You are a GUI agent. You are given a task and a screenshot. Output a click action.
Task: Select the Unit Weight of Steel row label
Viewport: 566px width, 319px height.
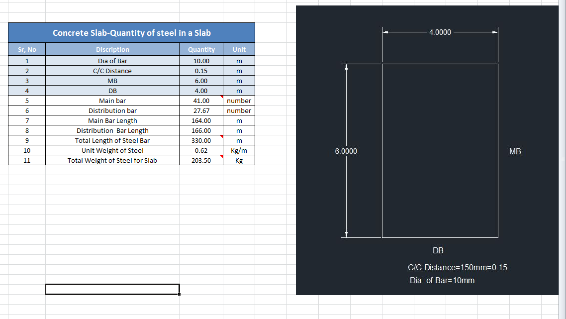point(112,150)
